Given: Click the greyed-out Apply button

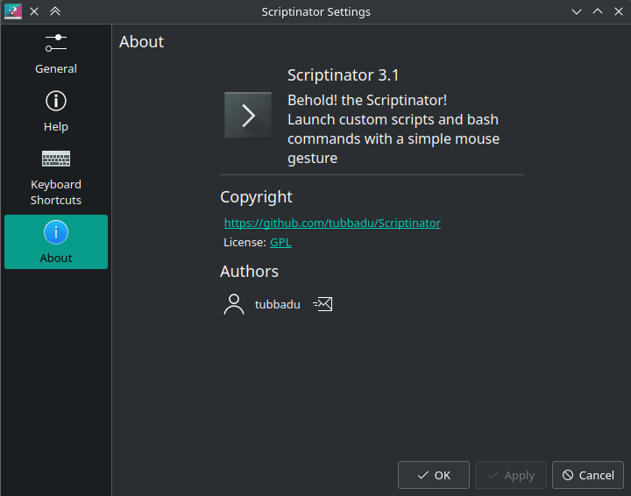Looking at the screenshot, I should click(x=511, y=475).
